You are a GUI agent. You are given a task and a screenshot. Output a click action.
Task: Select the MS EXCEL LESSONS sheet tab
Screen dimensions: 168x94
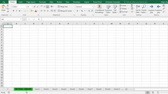23,89
